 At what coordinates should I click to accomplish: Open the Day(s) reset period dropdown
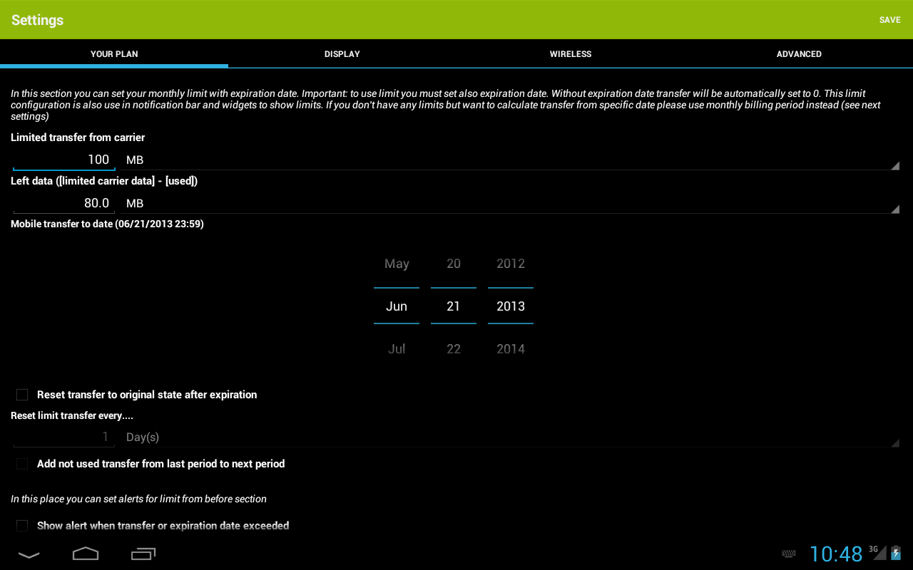(509, 437)
